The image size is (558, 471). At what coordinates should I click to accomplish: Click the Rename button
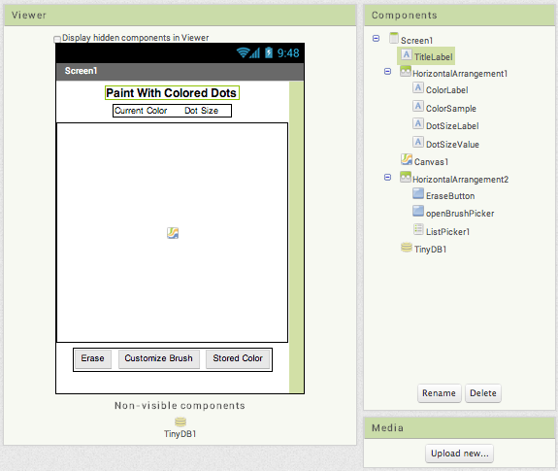[x=439, y=393]
